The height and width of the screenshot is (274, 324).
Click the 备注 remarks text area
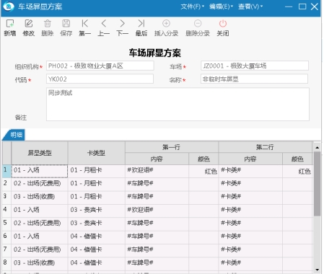pos(178,104)
